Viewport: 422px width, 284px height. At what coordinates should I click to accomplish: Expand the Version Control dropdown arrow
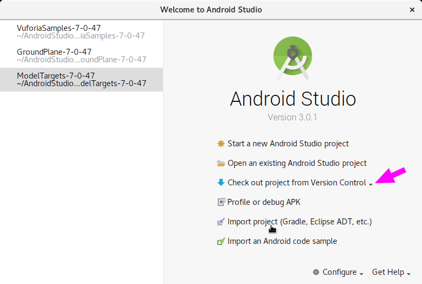[370, 184]
